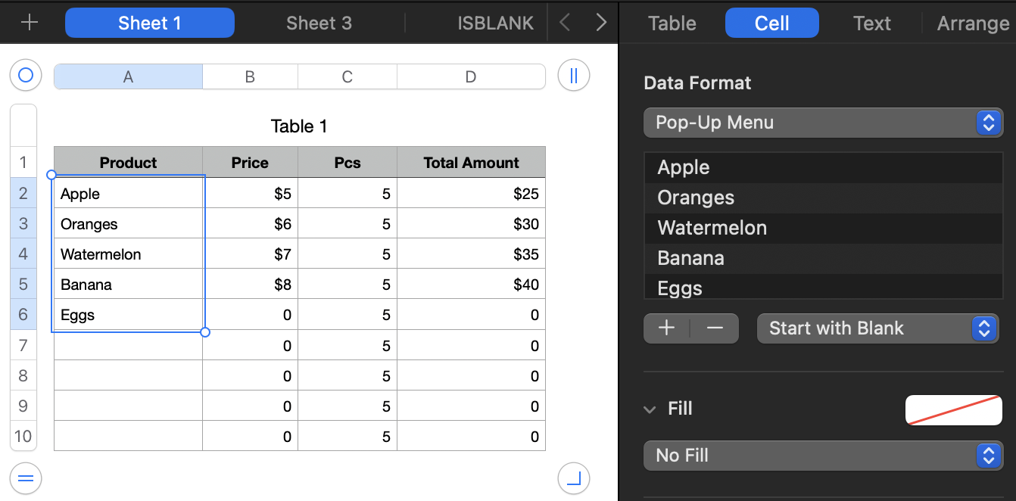1016x501 pixels.
Task: Click the add columns handle icon
Action: pos(573,76)
